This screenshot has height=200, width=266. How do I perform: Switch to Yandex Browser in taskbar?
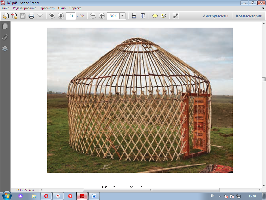point(58,196)
